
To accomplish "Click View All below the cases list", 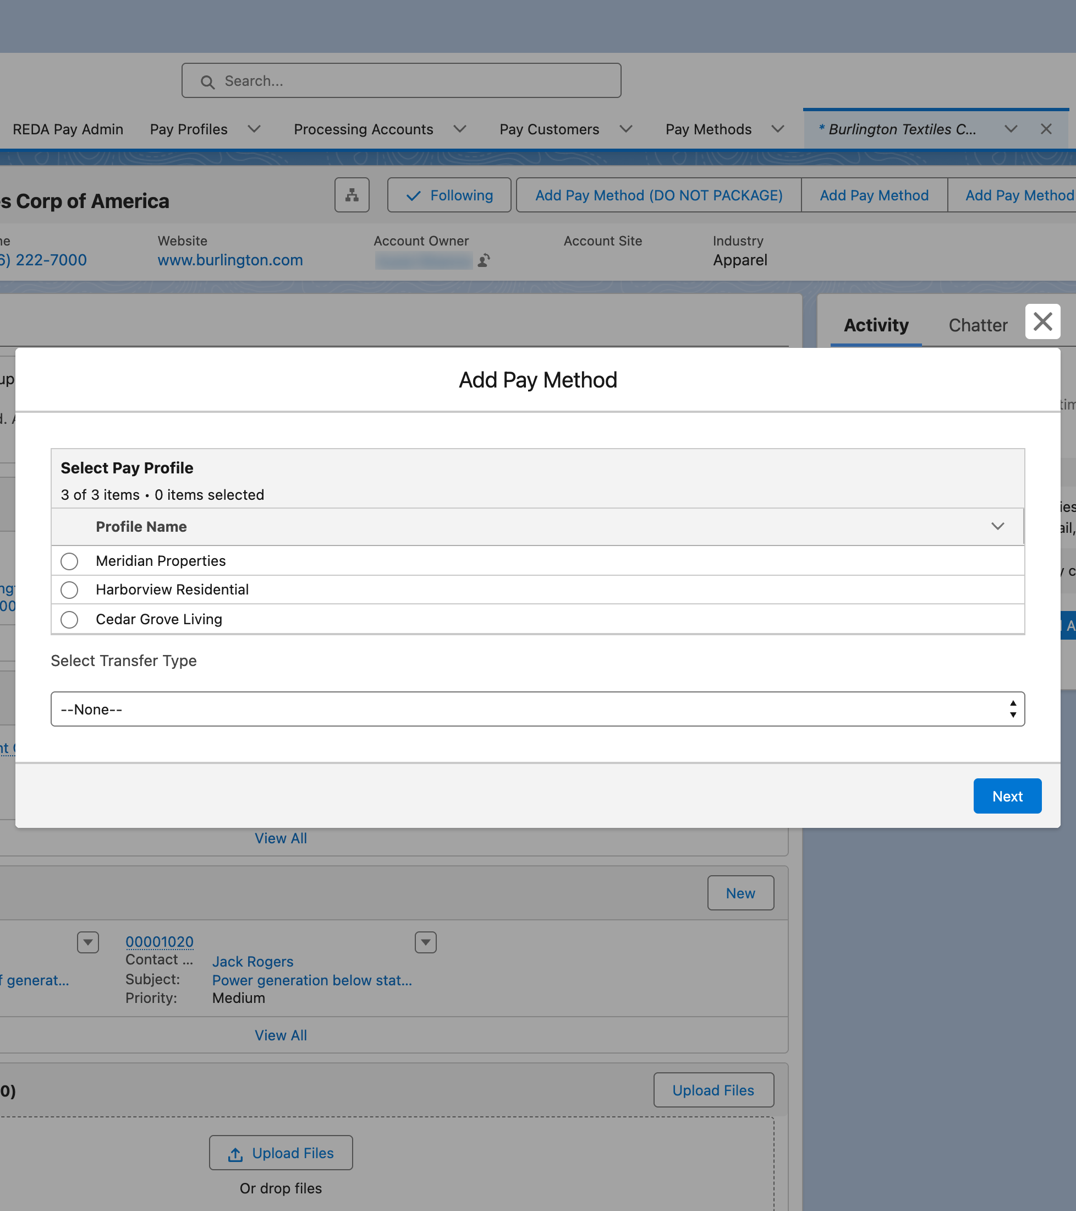I will coord(281,1035).
